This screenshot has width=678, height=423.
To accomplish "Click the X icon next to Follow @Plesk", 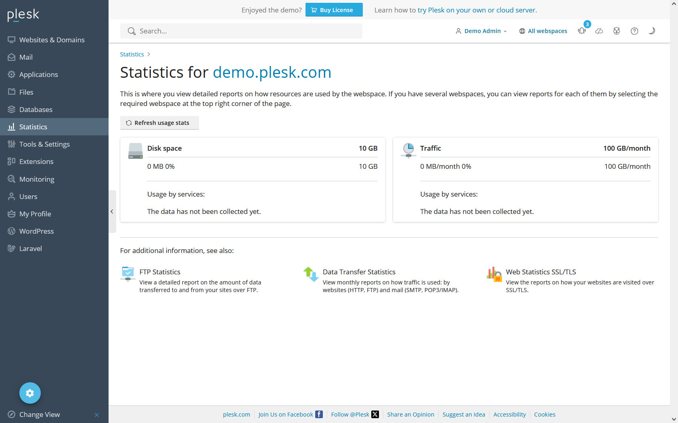I will (x=375, y=414).
